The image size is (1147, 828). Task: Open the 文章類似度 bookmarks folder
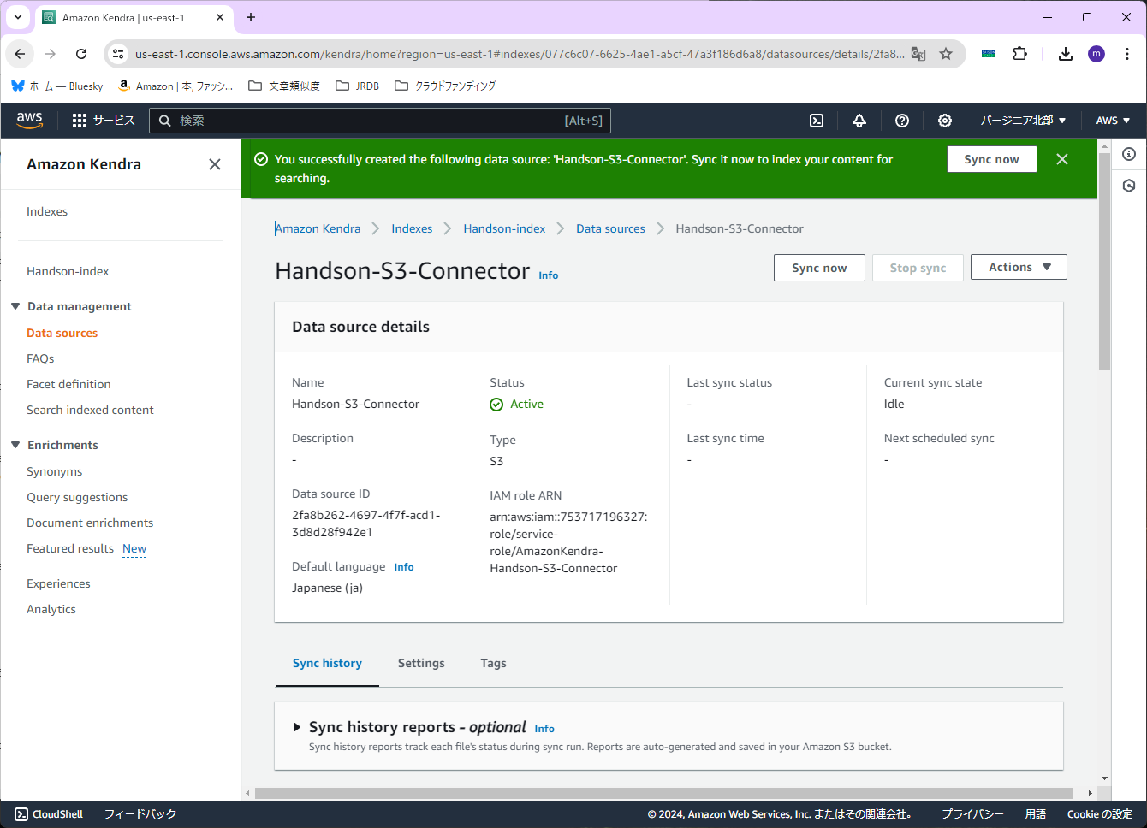(284, 86)
